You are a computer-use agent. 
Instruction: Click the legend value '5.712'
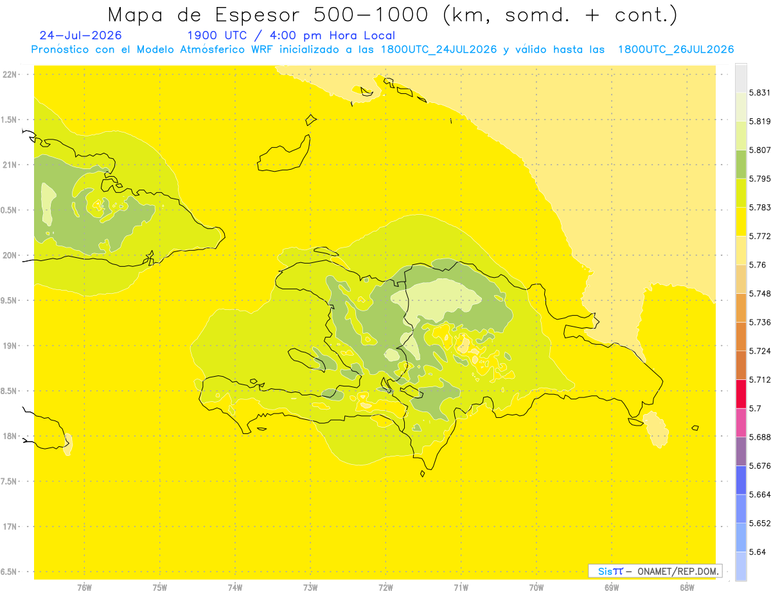click(760, 379)
